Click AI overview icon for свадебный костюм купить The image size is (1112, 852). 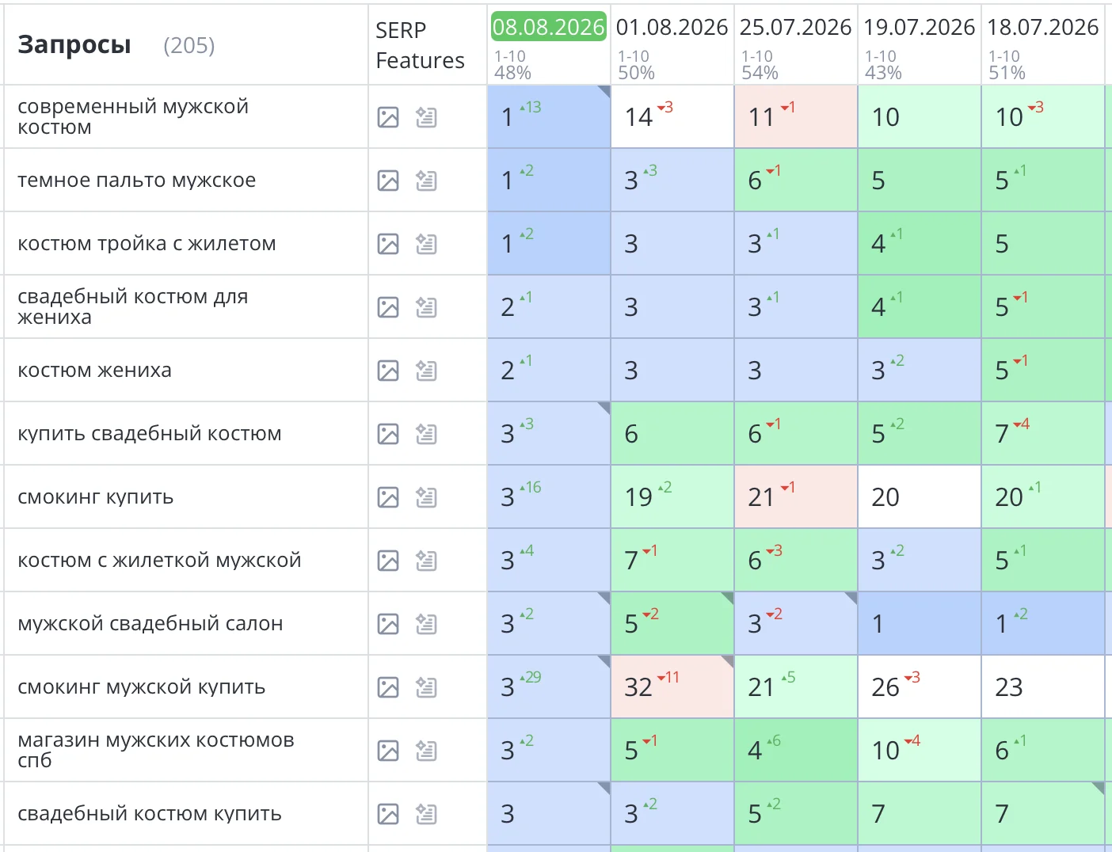(426, 814)
